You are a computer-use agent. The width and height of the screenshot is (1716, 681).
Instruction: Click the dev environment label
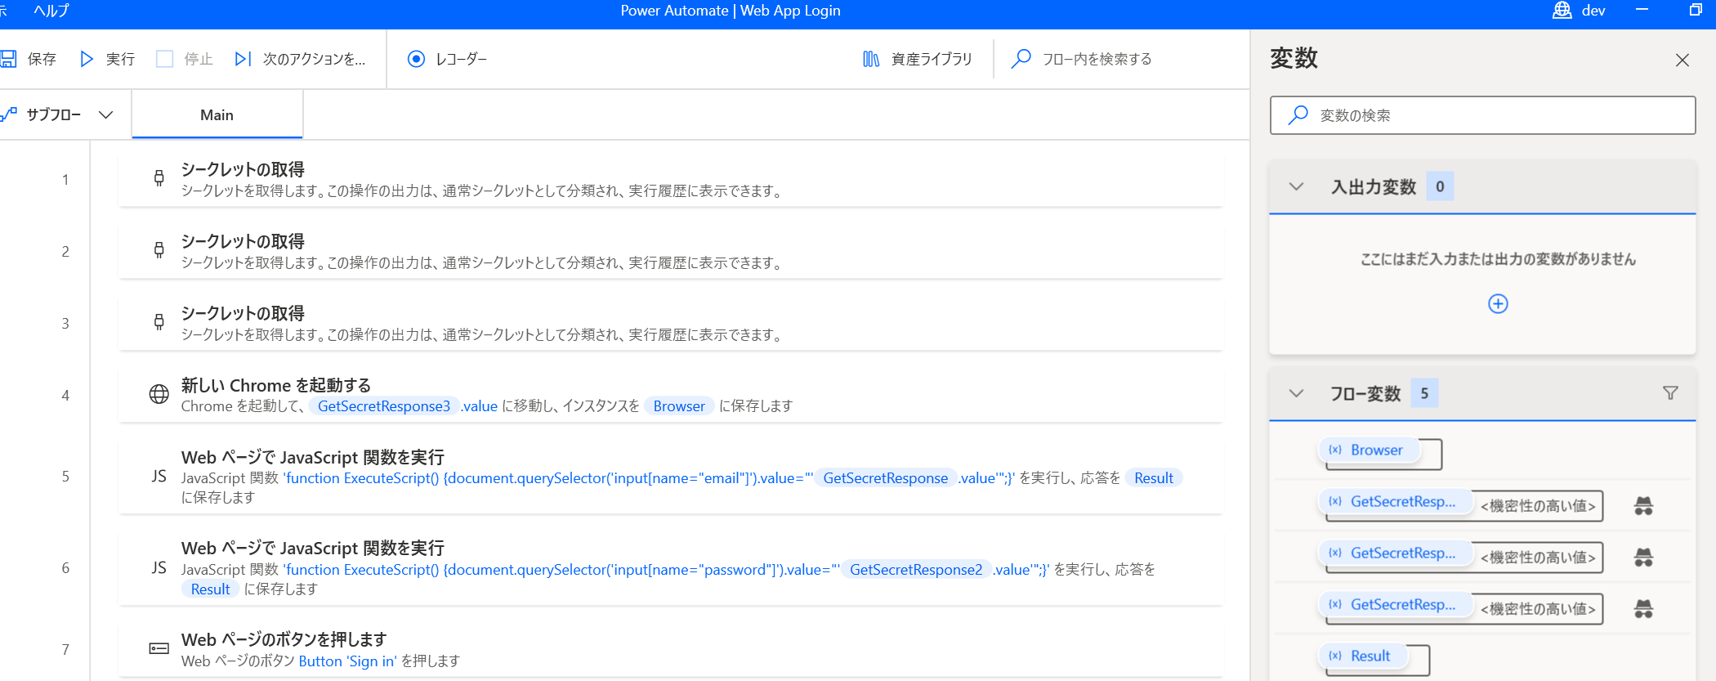pos(1593,11)
